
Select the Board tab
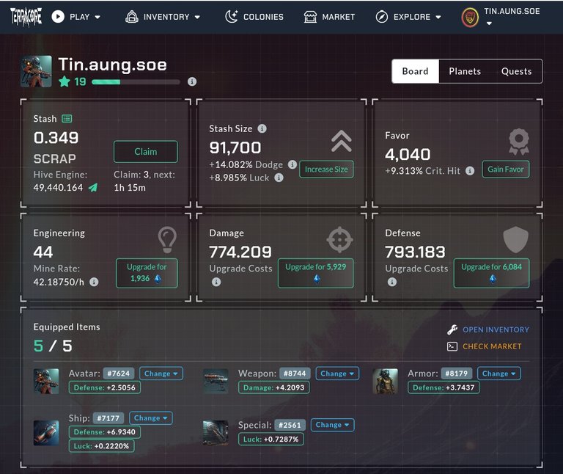pos(416,71)
